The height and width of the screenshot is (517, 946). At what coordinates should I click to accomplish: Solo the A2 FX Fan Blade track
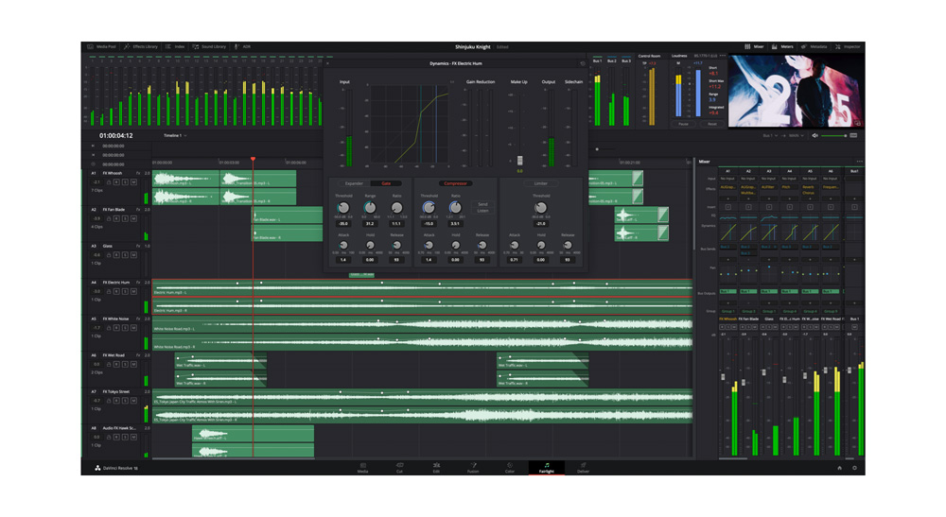tap(126, 218)
